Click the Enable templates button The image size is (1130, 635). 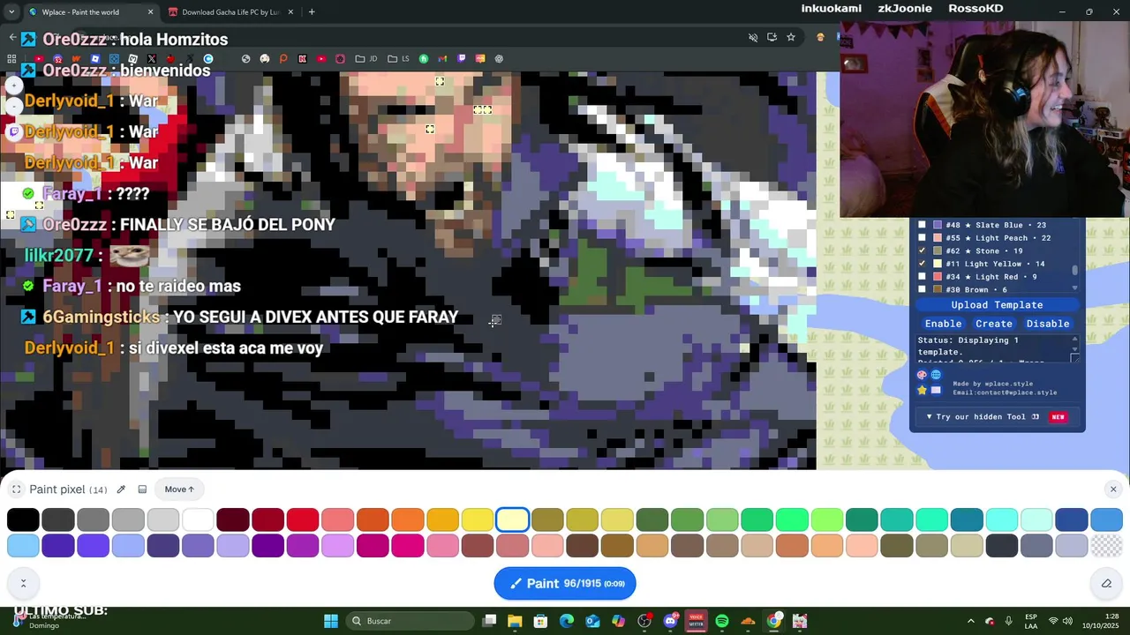(943, 324)
